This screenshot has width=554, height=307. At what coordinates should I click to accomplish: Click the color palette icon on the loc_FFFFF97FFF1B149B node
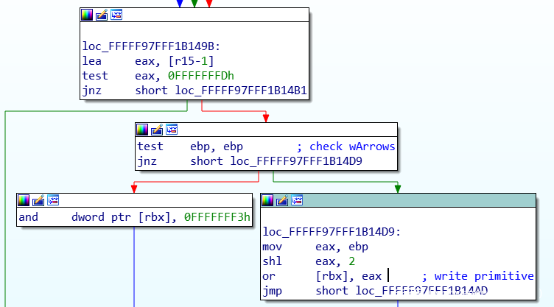point(87,15)
